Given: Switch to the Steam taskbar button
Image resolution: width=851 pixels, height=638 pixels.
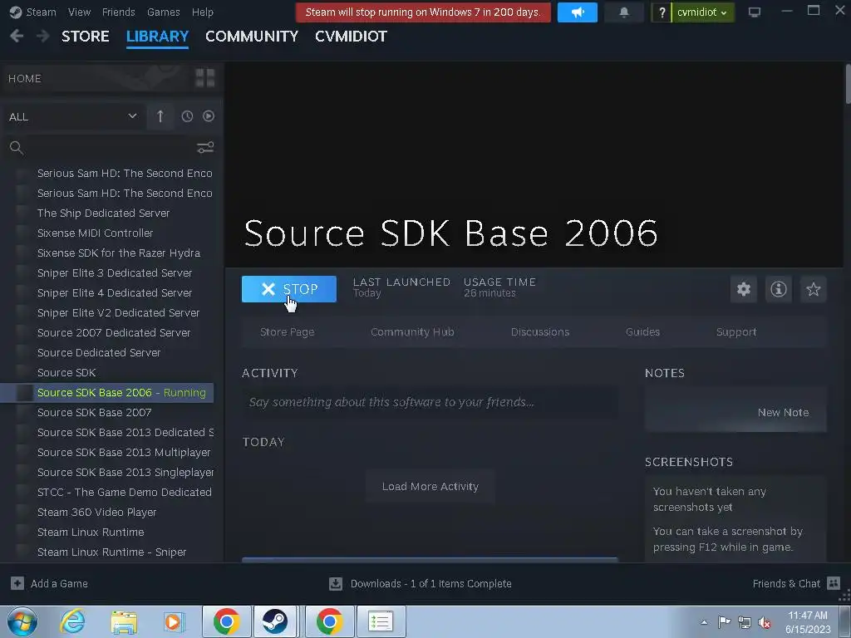Looking at the screenshot, I should tap(275, 621).
